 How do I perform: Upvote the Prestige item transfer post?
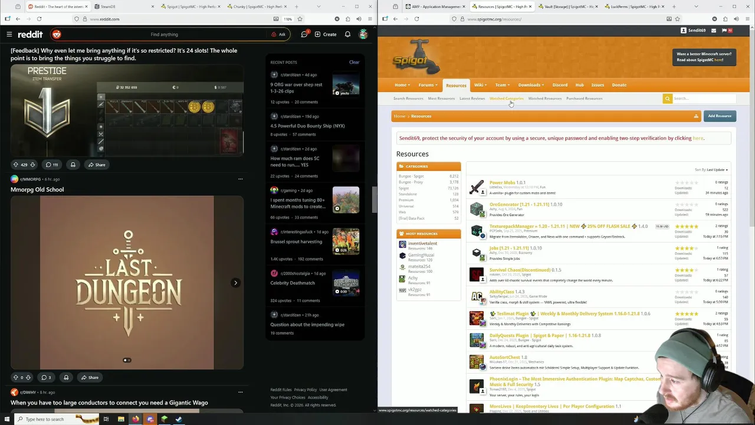click(x=15, y=165)
